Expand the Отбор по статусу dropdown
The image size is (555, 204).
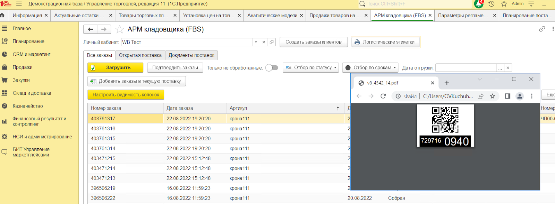[x=311, y=68]
